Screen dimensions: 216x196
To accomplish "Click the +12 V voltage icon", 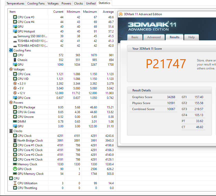I will pos(15,93).
